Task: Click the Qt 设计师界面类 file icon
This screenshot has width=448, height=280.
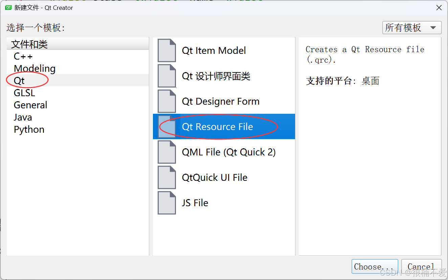Action: 167,76
